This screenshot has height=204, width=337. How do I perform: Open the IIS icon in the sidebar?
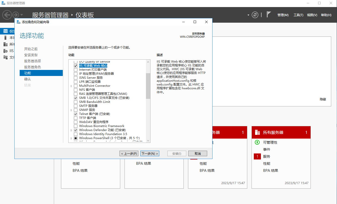click(6, 51)
